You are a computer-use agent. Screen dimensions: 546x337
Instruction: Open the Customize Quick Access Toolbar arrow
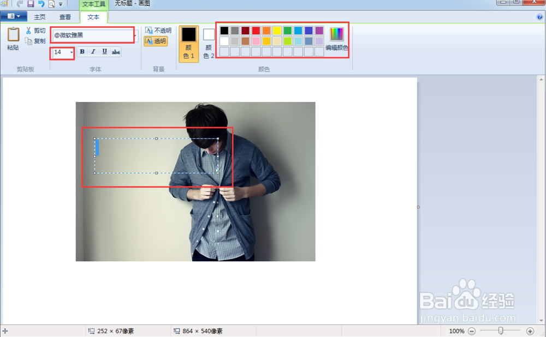pos(61,4)
